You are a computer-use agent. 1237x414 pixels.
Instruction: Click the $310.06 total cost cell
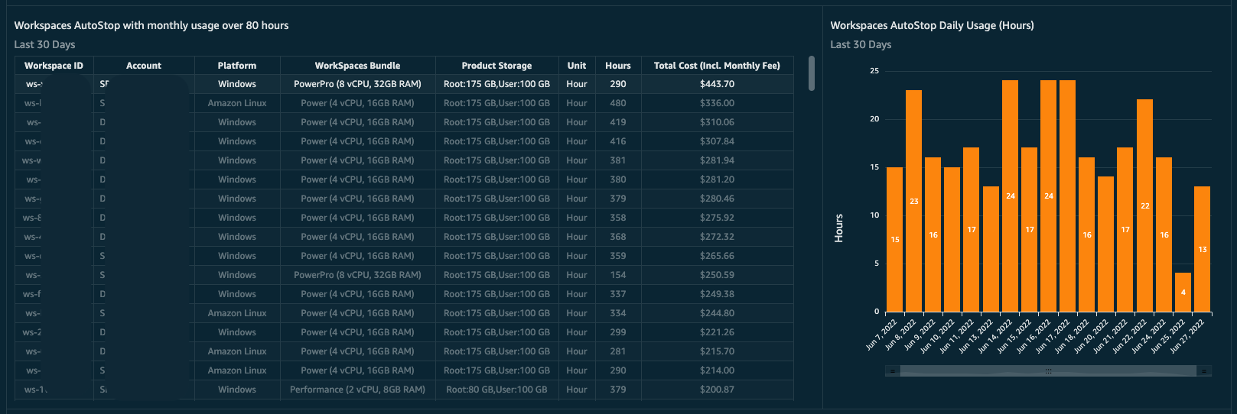[x=717, y=122]
